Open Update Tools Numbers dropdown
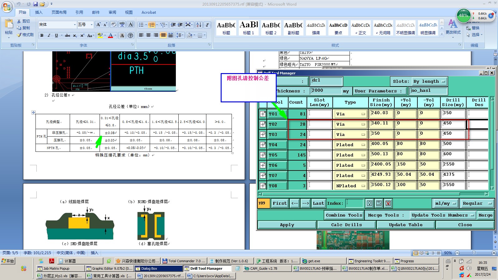The image size is (498, 280). tap(442, 215)
